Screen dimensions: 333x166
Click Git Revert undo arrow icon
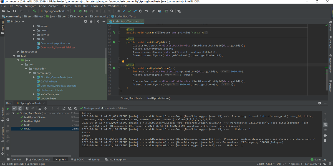click(x=146, y=11)
